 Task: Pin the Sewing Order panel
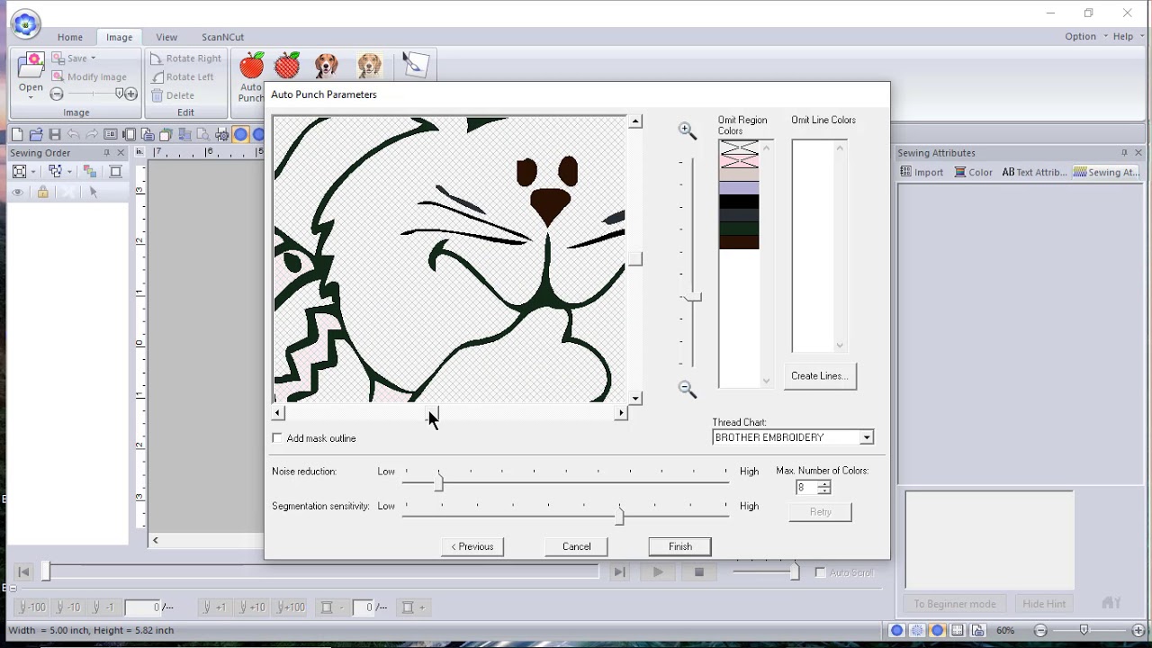click(106, 153)
